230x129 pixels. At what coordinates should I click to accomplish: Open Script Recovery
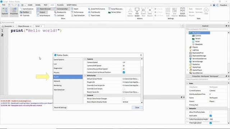115,9
